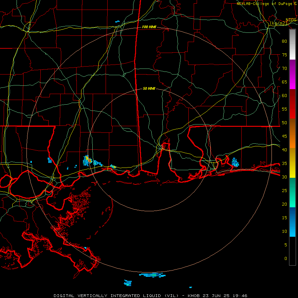
Task: Click the 100 NMI range ring label
Action: tap(149, 27)
